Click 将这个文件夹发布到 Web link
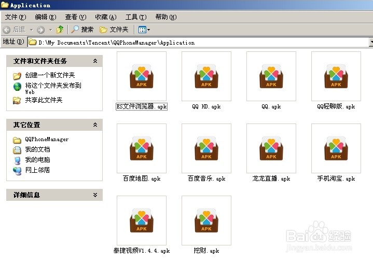The height and width of the screenshot is (261, 373). pyautogui.click(x=53, y=88)
